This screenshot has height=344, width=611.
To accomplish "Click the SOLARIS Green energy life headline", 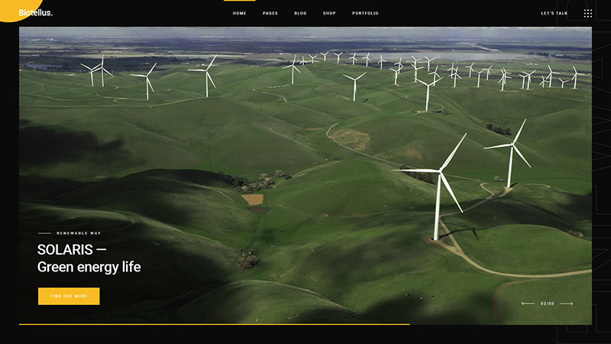I will tap(89, 258).
